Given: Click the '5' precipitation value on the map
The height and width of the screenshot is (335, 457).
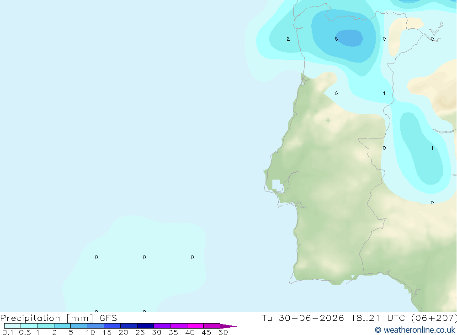Looking at the screenshot, I should pos(336,39).
